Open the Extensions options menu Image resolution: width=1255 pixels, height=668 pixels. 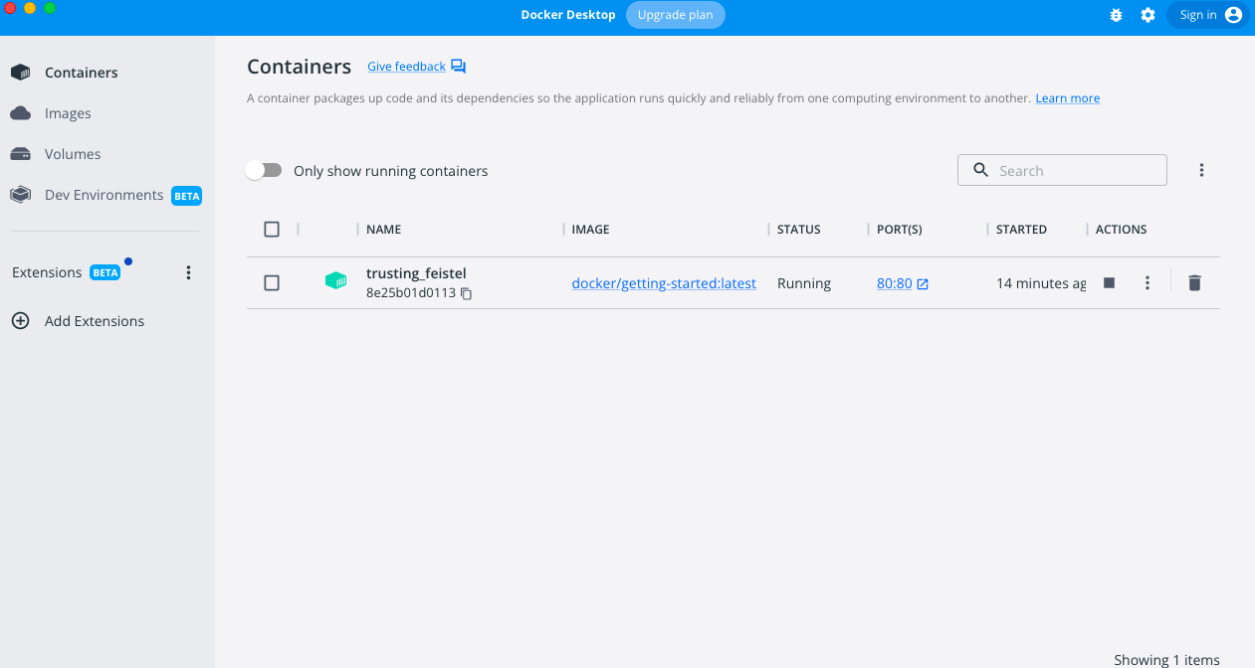[189, 272]
